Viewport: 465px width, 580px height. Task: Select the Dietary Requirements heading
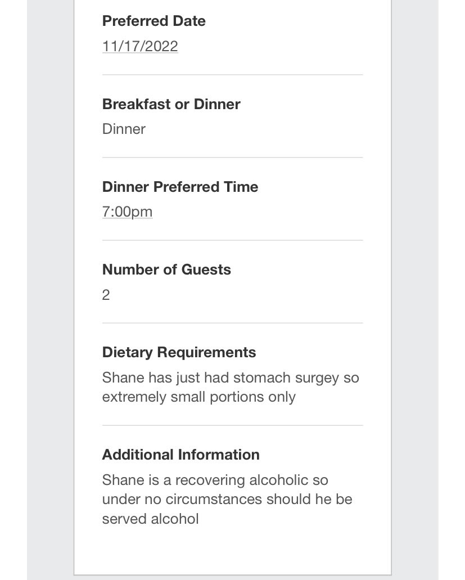(x=179, y=353)
